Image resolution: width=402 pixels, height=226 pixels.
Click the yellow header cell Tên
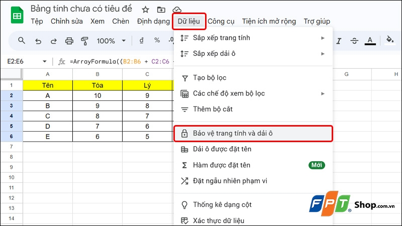[48, 85]
